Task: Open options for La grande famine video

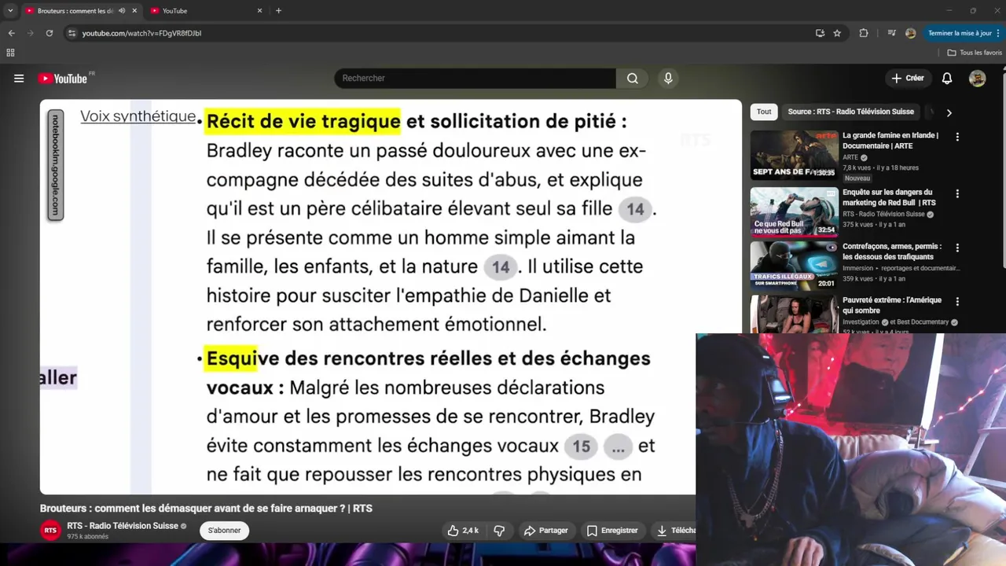Action: tap(957, 137)
